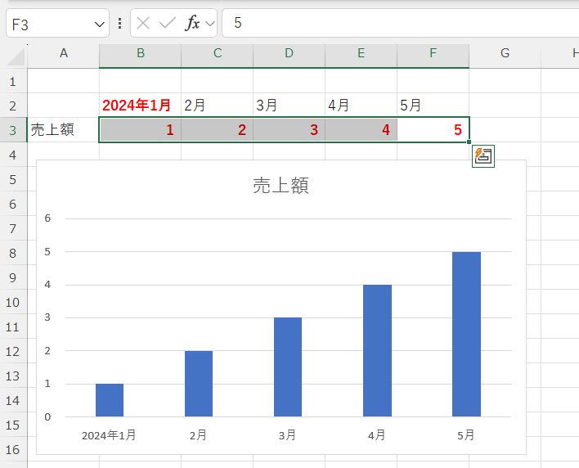Click cell F3 with value 5
Image resolution: width=579 pixels, height=468 pixels.
tap(433, 130)
